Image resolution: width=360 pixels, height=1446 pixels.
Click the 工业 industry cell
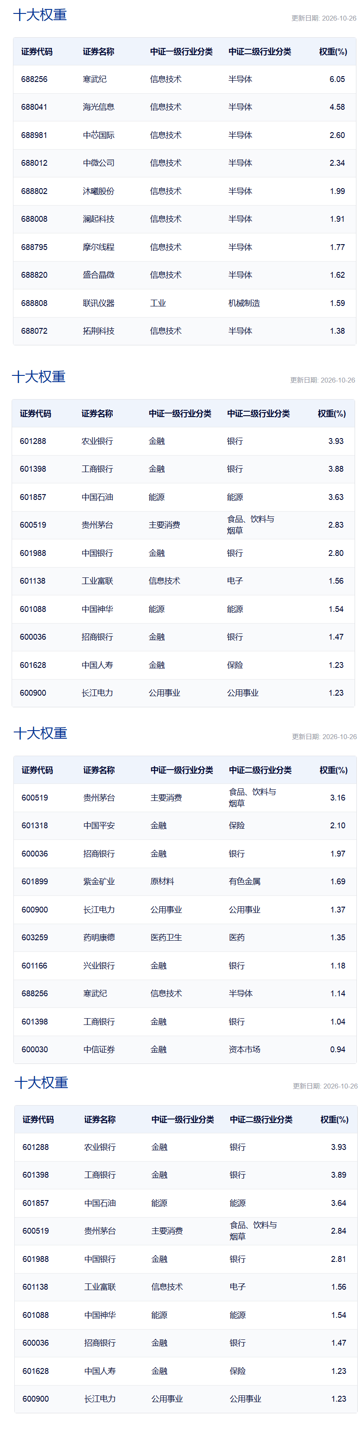[x=158, y=303]
